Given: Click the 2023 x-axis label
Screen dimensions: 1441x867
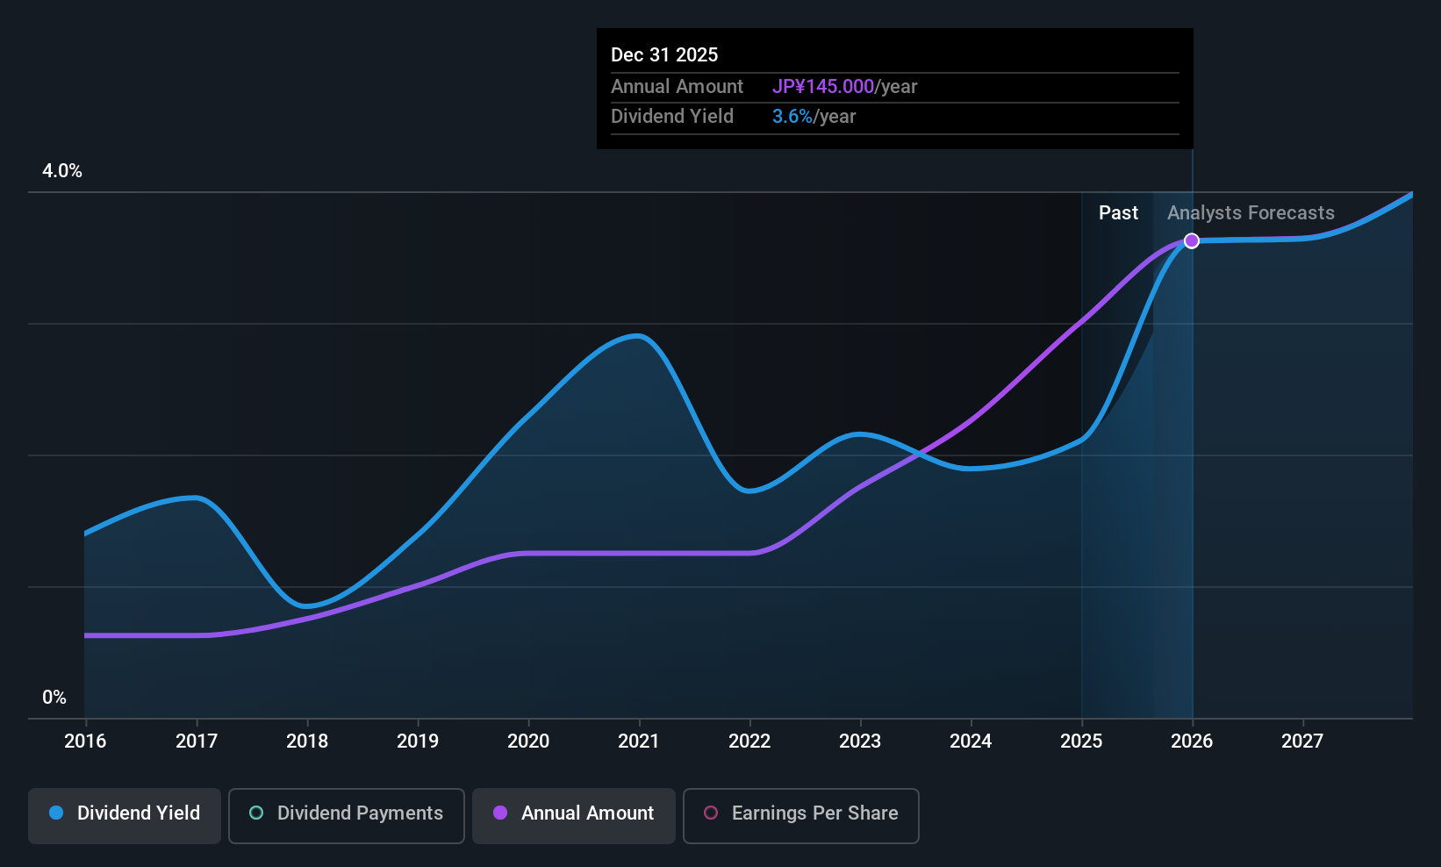Looking at the screenshot, I should click(860, 741).
